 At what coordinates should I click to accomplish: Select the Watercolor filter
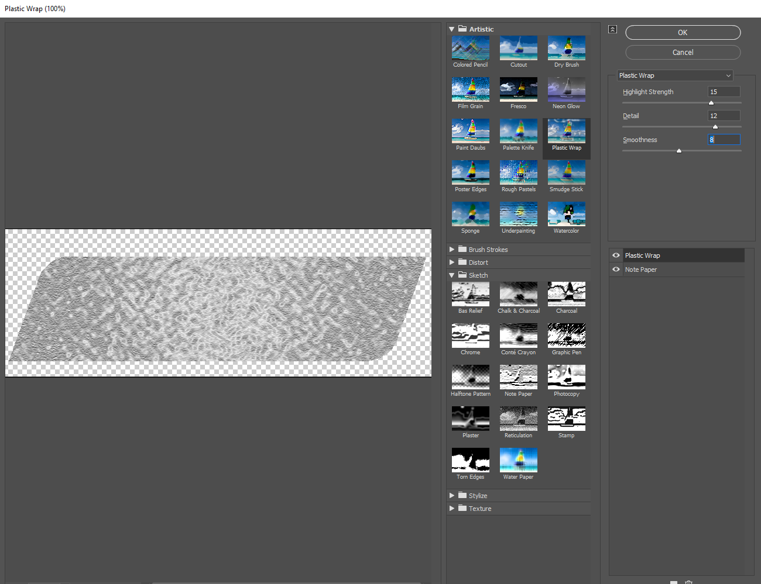(566, 213)
